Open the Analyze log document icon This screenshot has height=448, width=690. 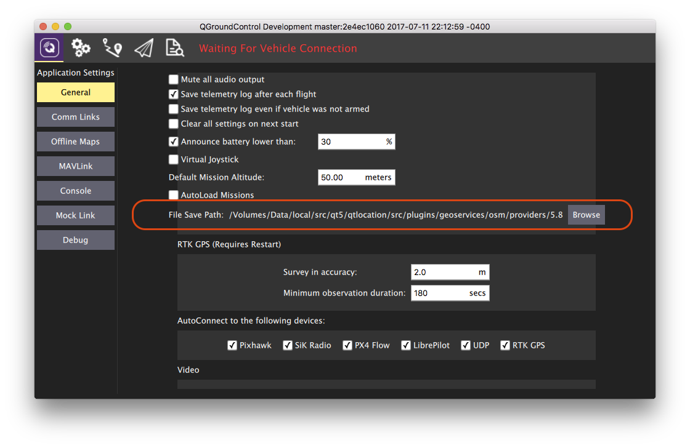click(x=175, y=47)
